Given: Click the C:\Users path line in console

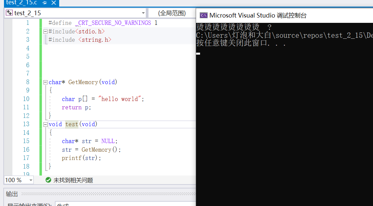Looking at the screenshot, I should click(x=284, y=35).
